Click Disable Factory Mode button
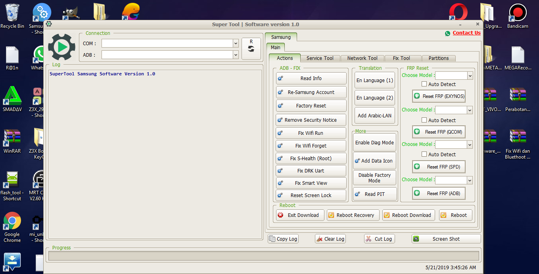The width and height of the screenshot is (539, 274). (374, 178)
